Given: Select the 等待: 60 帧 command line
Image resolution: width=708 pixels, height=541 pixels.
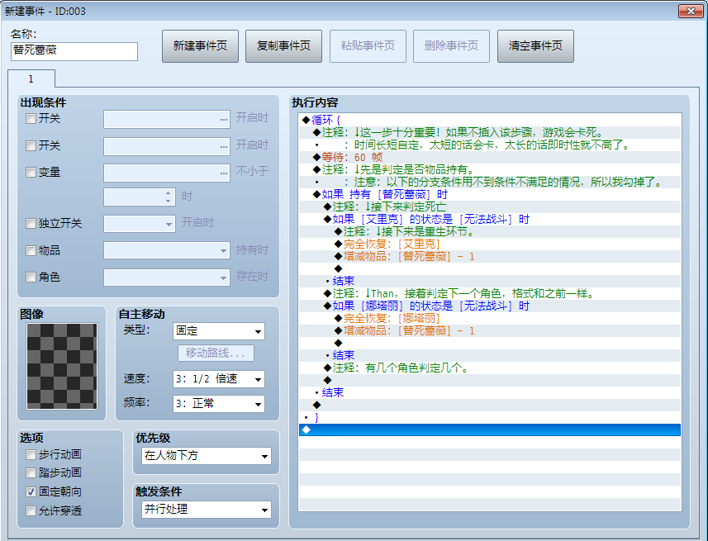Looking at the screenshot, I should click(x=490, y=157).
